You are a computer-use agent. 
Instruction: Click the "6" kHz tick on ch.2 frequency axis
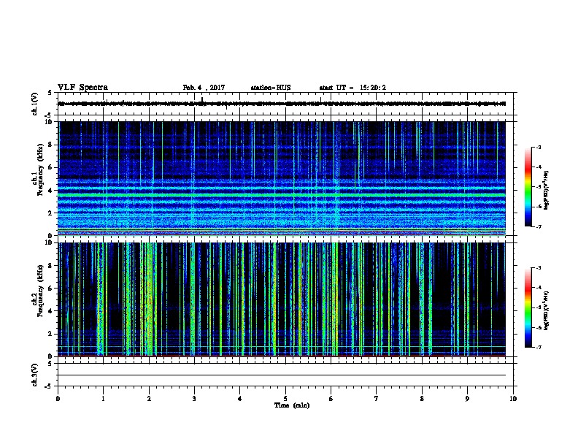[51, 289]
